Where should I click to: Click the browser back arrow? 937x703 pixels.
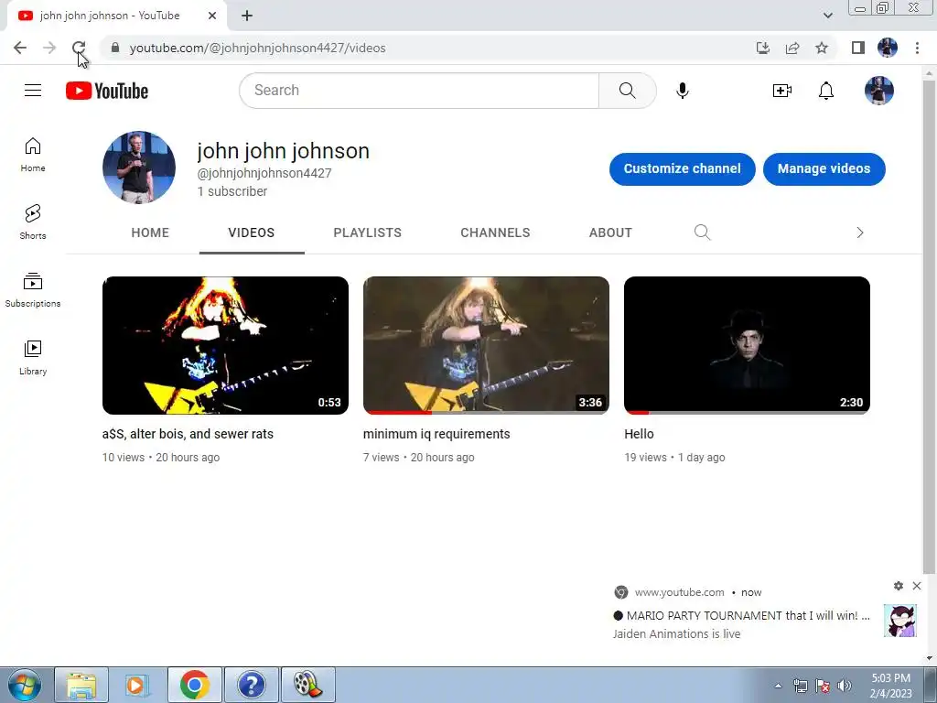tap(20, 48)
